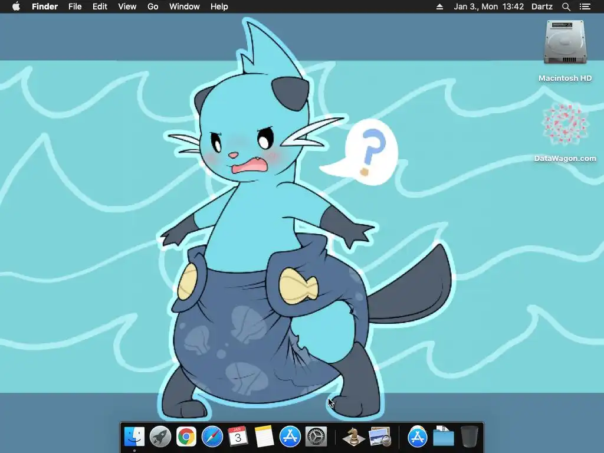Open Applications stack beside the Trash folder
Viewport: 604px width, 453px height.
418,436
